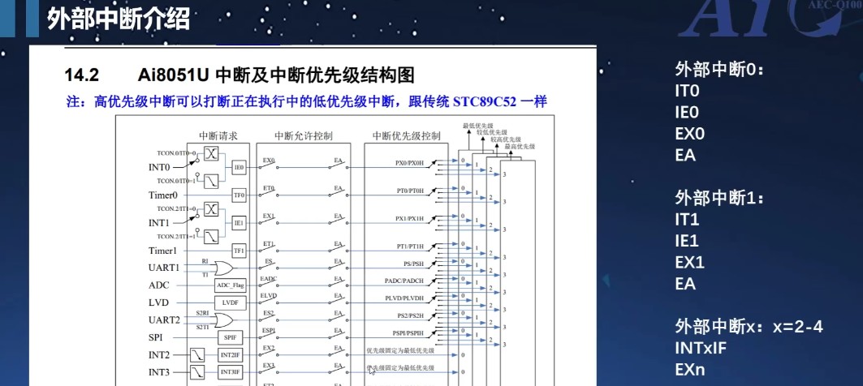Click the ET0 enable switch label
Viewport: 863px width, 386px height.
point(269,189)
